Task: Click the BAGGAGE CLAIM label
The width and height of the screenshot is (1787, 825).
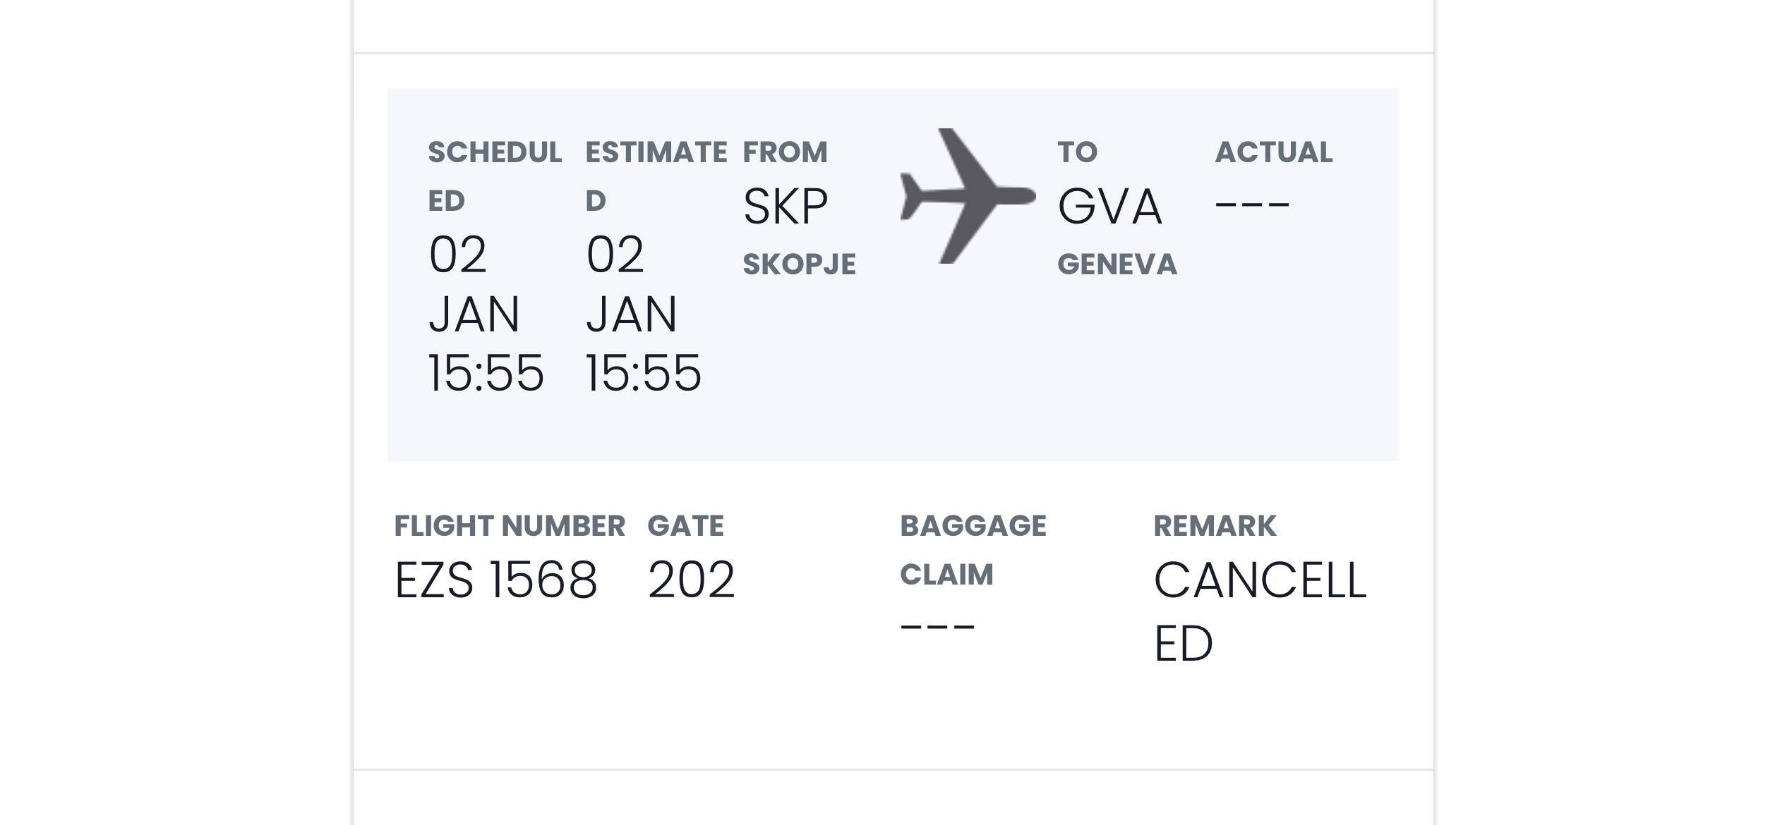Action: [973, 550]
